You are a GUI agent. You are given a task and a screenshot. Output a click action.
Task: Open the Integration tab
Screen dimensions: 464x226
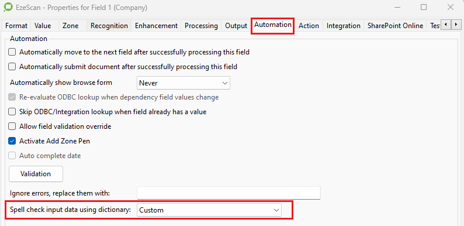pyautogui.click(x=343, y=26)
